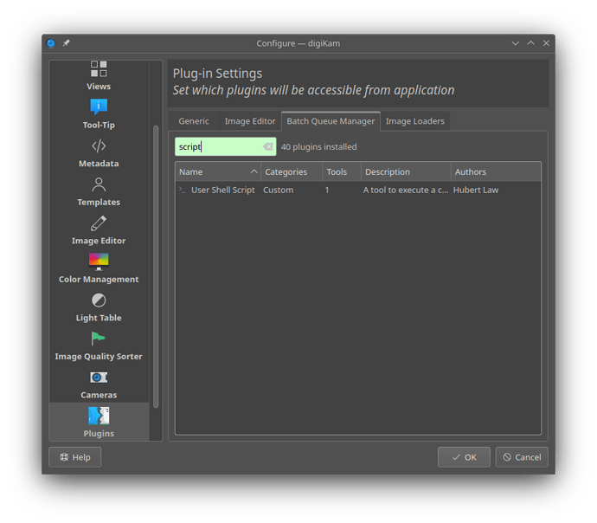The height and width of the screenshot is (523, 597).
Task: Select the User Shell Script plugin row
Action: 358,190
